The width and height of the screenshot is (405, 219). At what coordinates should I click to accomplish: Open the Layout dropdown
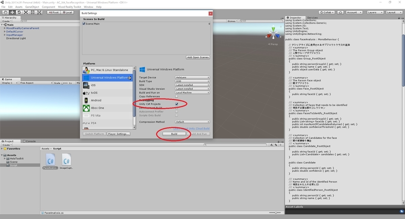click(x=394, y=12)
